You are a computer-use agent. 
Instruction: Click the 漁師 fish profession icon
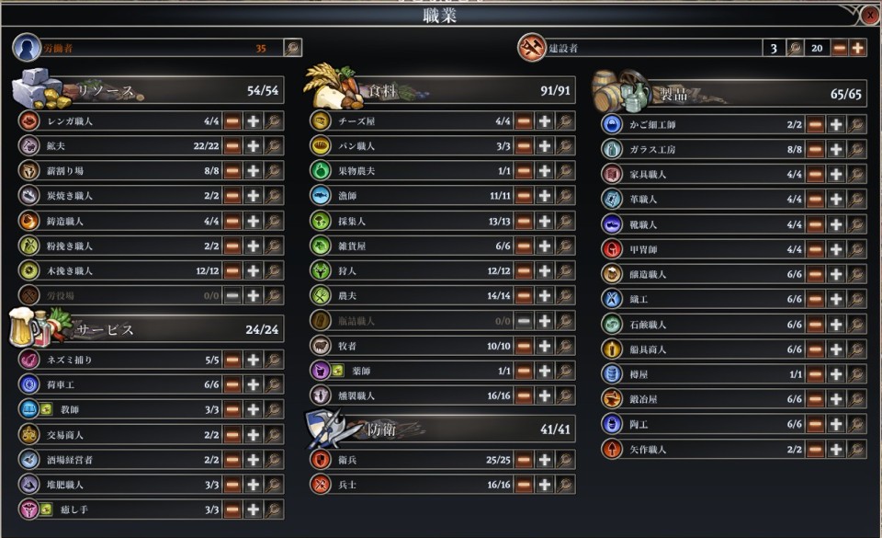click(321, 195)
